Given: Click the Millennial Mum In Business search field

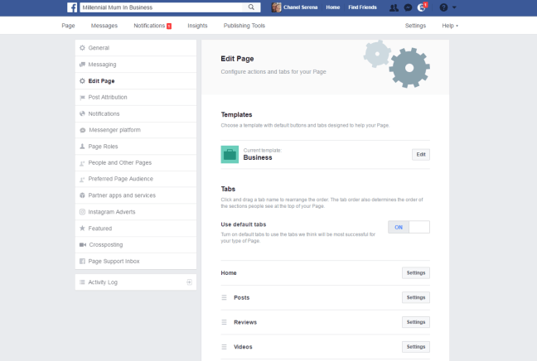Looking at the screenshot, I should (162, 7).
